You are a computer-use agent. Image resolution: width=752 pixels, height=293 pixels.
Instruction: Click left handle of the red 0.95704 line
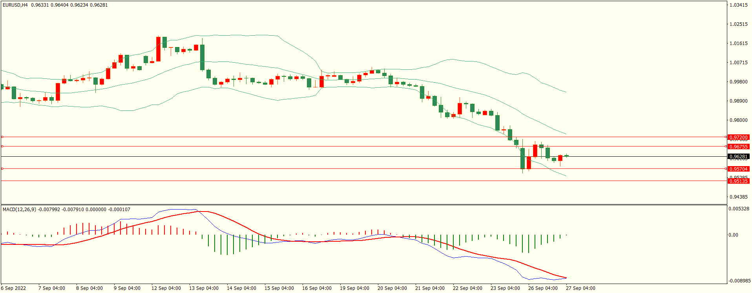click(x=2, y=169)
